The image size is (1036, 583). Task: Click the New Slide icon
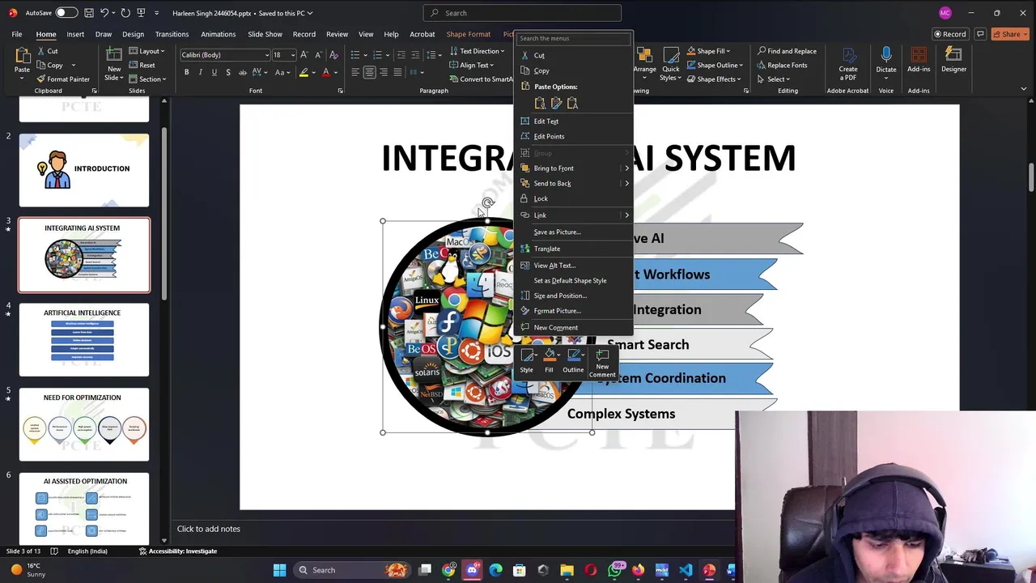click(x=114, y=55)
